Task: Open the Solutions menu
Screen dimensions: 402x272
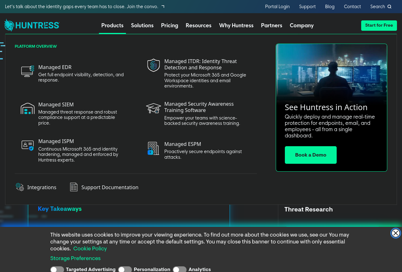Action: tap(142, 26)
